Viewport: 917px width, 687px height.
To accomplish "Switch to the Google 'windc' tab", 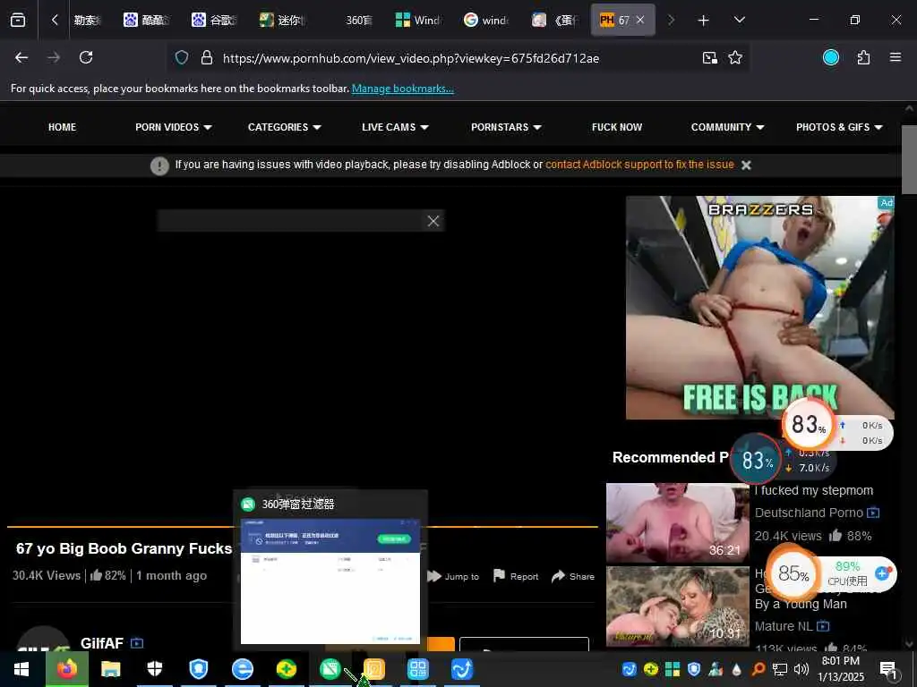I will (x=486, y=21).
